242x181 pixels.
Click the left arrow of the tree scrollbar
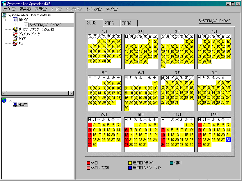(x=4, y=93)
